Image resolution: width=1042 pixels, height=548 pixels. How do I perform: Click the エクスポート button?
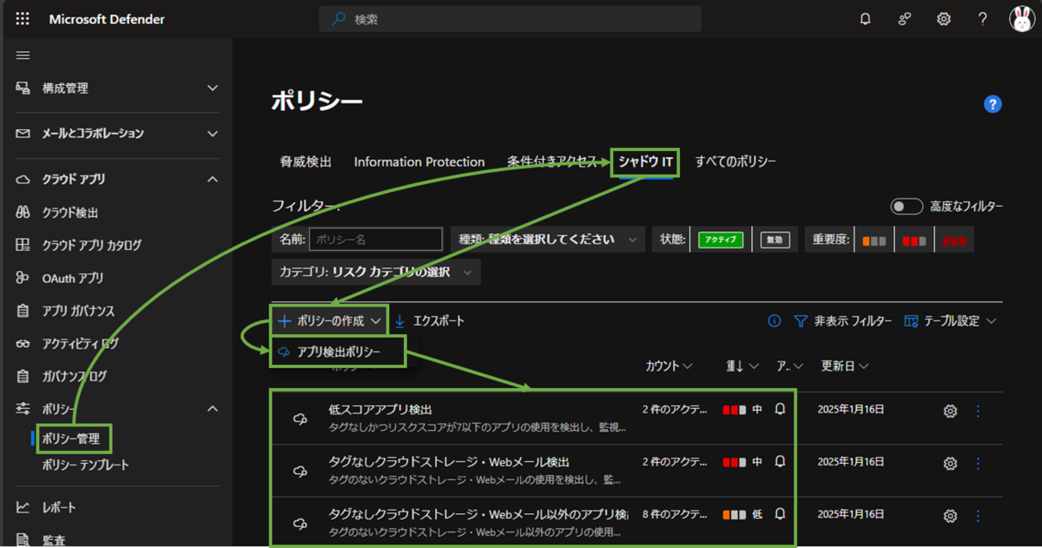[430, 321]
